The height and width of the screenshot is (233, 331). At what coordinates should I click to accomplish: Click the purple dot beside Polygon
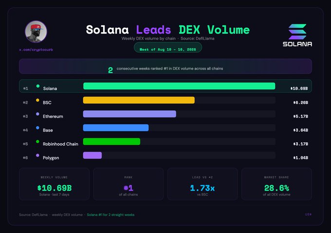(37, 155)
